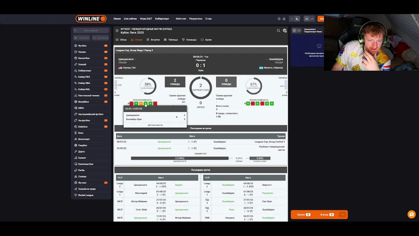Screen dimensions: 419x236
Task: Expand the coupon panel arrow
Action: click(x=342, y=214)
